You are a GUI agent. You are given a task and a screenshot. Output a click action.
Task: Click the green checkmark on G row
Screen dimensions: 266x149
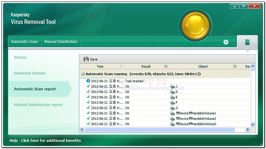[88, 108]
